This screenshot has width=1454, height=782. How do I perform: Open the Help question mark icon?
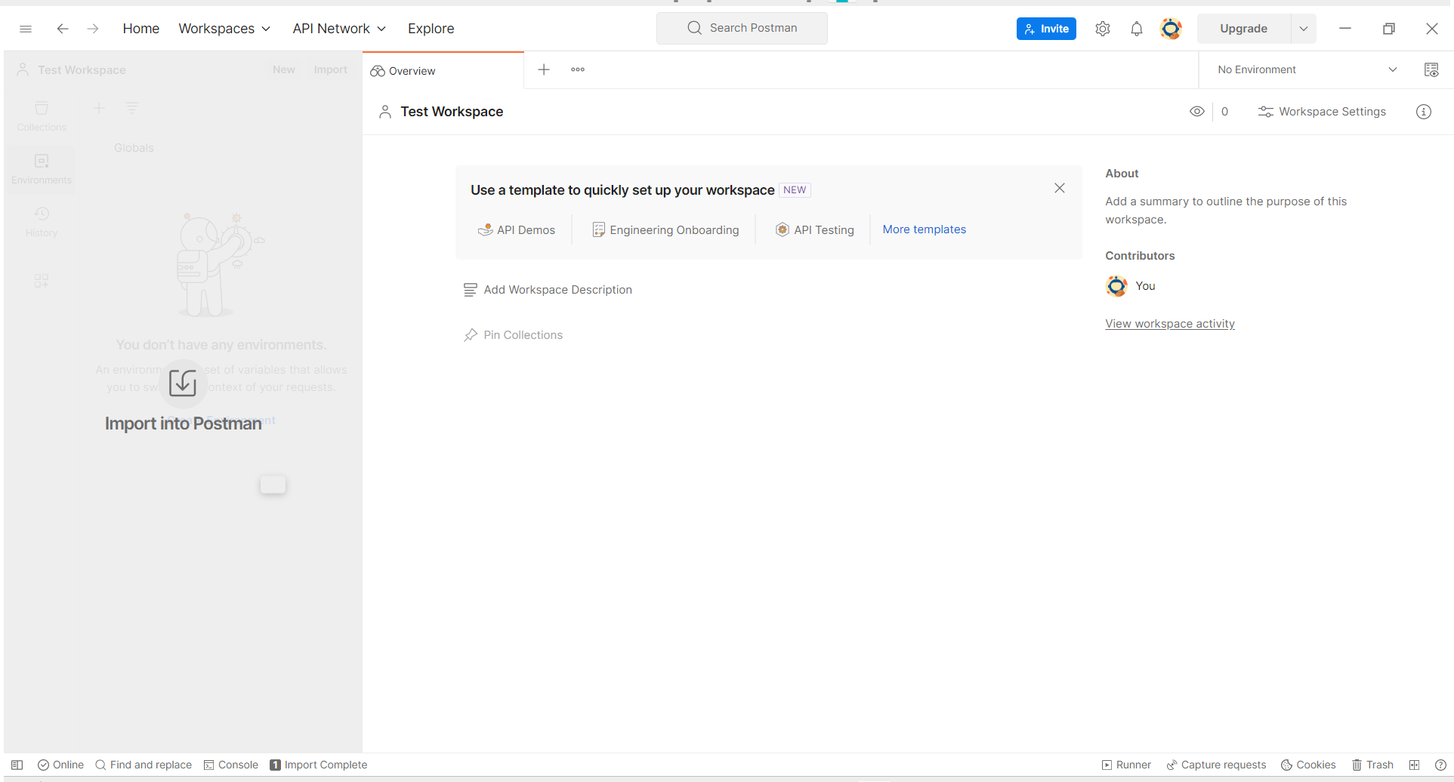tap(1440, 765)
